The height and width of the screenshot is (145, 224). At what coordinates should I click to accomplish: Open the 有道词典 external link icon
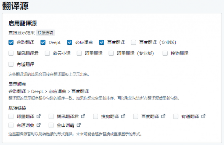pos(39,125)
